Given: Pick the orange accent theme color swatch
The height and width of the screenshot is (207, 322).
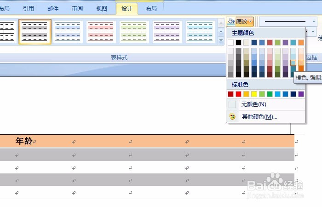Looking at the screenshot, I should pyautogui.click(x=301, y=42).
